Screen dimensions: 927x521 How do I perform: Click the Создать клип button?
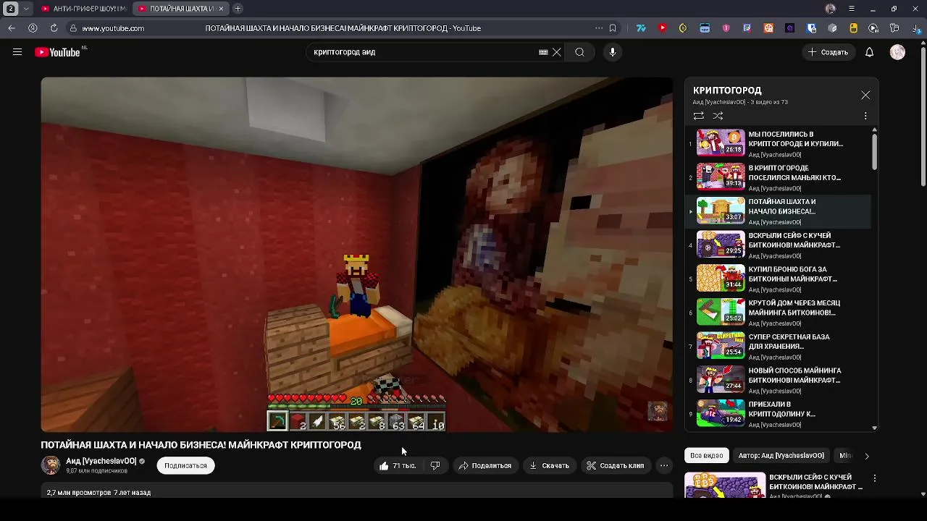[x=615, y=465]
